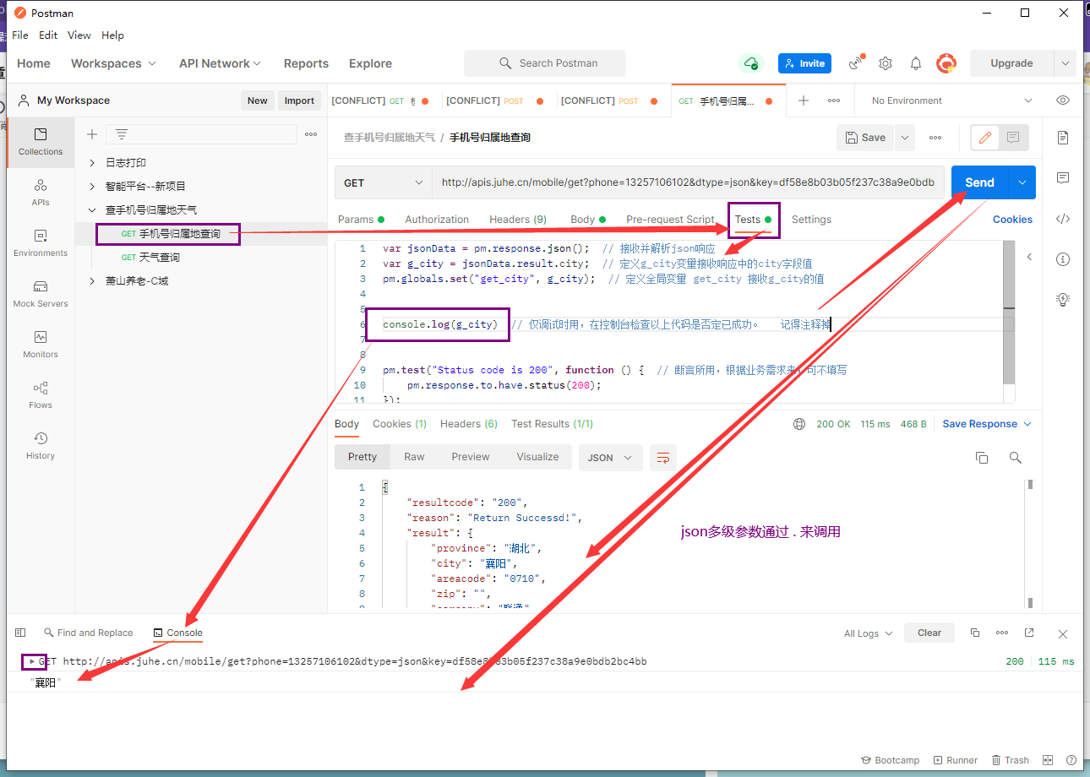Copy the response body icon
Screen dimensions: 1090x777
click(x=982, y=457)
